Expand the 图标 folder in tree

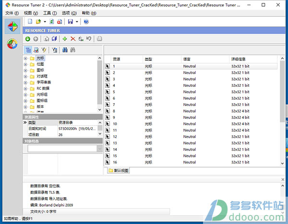click(x=25, y=71)
